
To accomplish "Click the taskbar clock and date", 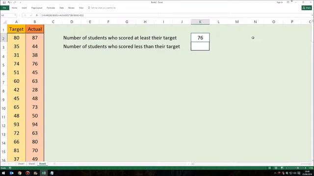I will click(x=307, y=173).
